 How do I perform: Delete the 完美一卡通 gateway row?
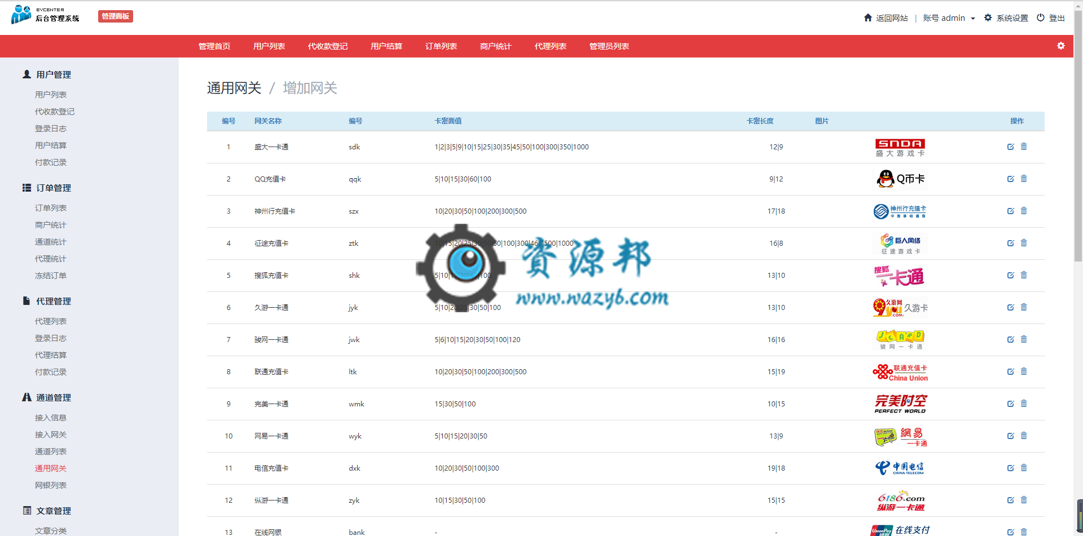[x=1024, y=404]
